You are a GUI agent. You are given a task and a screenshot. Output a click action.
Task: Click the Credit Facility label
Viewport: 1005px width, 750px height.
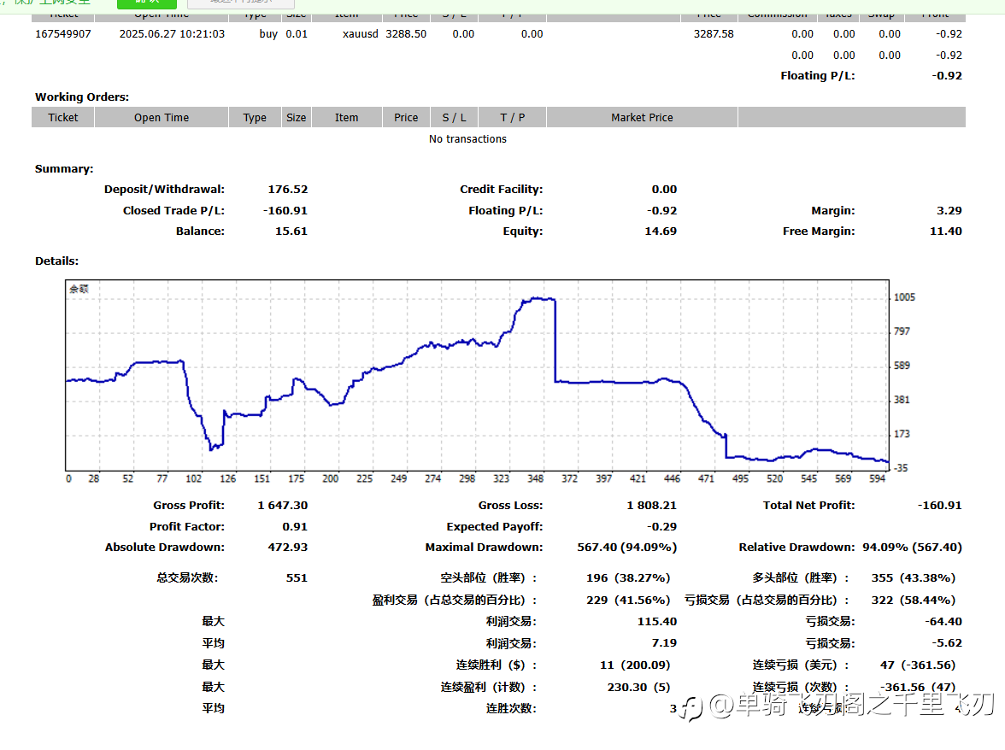coord(501,189)
